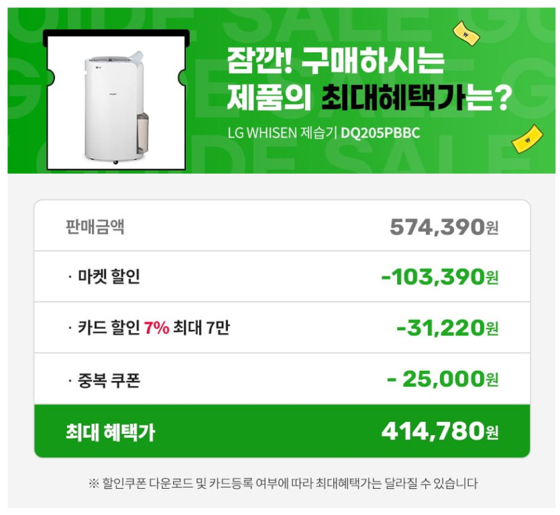Select the model name DQ205PBBC
Screen dimensions: 560x515
coord(380,133)
